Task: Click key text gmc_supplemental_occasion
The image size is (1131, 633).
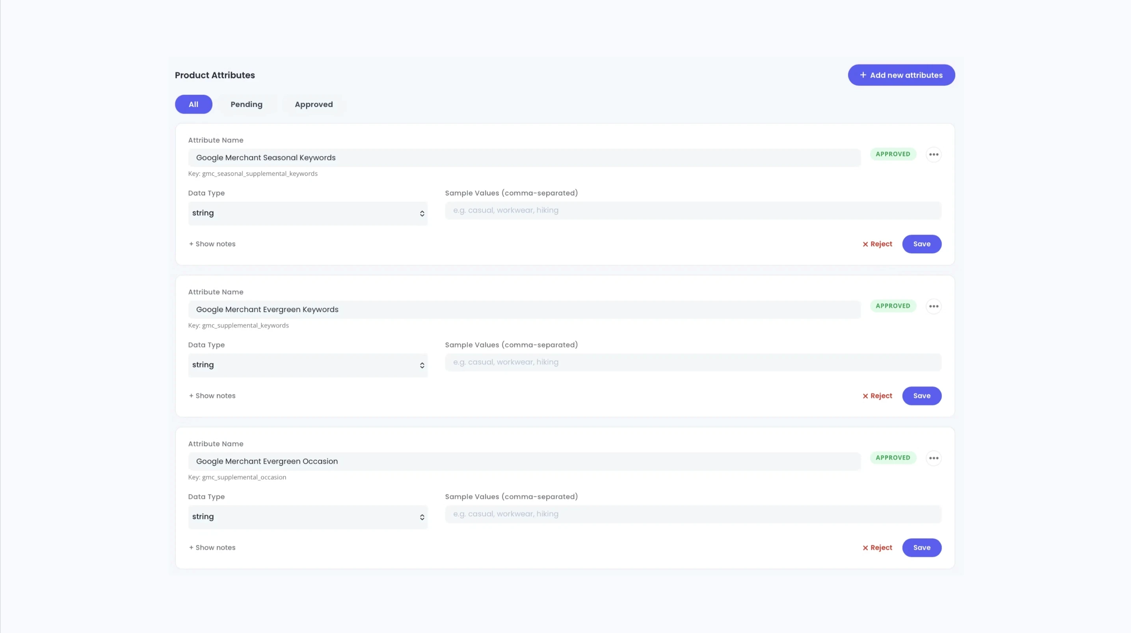Action: [244, 477]
